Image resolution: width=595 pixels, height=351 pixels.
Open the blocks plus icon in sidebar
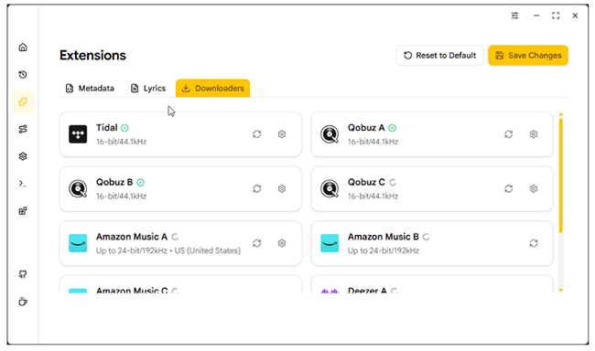click(23, 211)
